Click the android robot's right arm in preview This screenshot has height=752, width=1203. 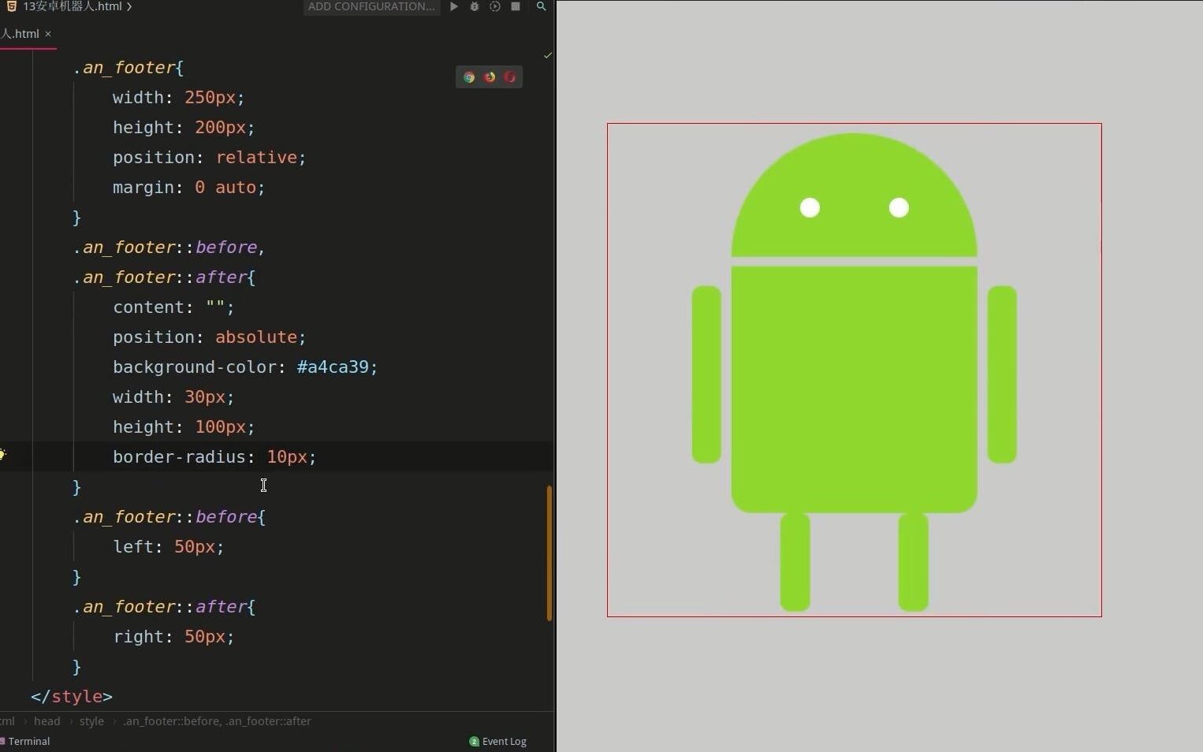click(x=1002, y=374)
